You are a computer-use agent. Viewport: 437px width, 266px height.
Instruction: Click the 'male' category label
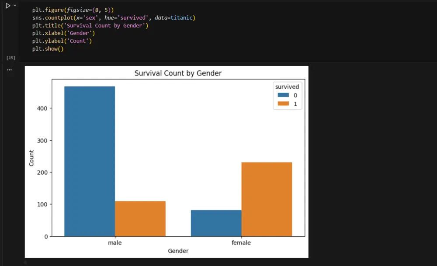(x=114, y=242)
